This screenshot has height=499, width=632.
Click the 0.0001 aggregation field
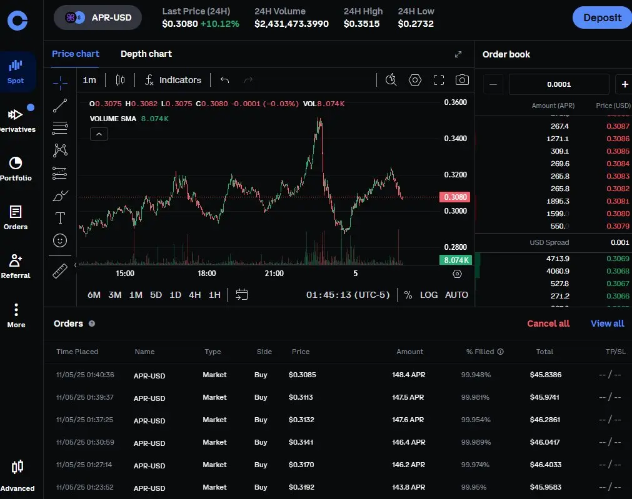point(559,84)
